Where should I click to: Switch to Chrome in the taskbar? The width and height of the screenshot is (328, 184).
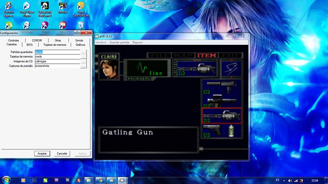point(100,180)
